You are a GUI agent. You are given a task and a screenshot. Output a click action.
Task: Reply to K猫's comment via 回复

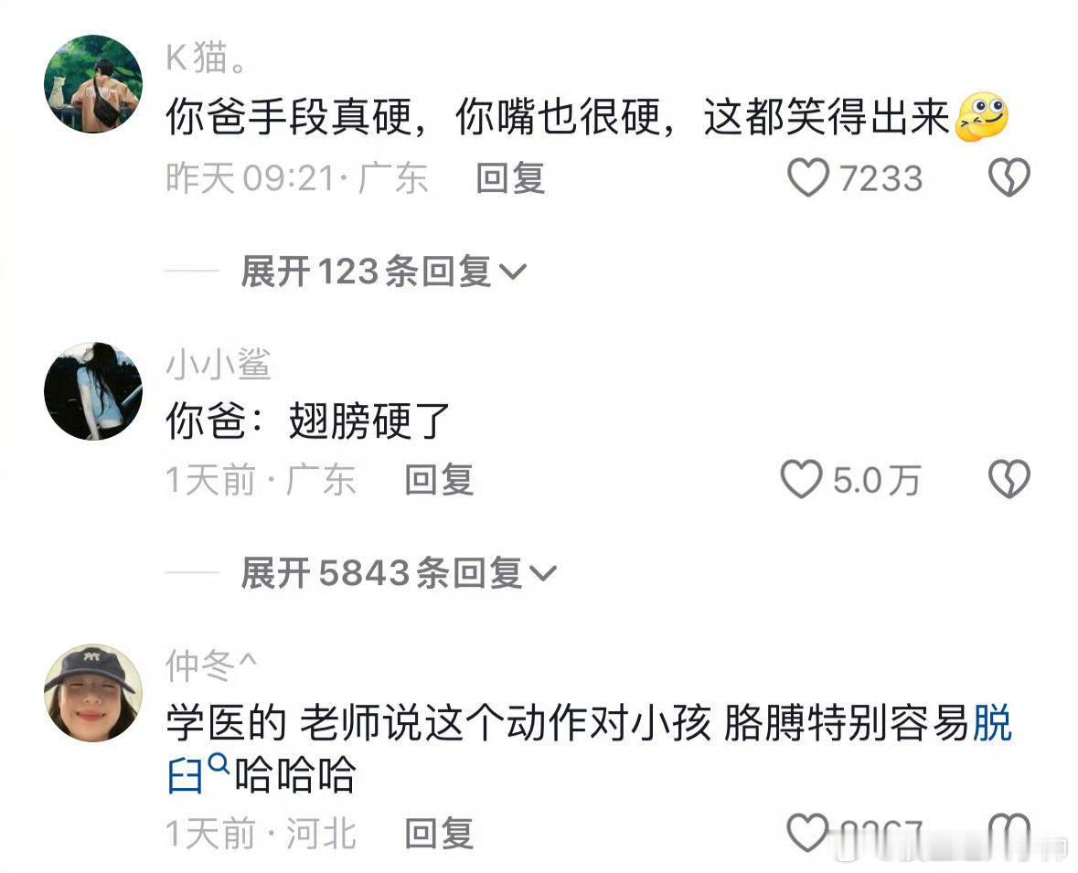point(511,178)
